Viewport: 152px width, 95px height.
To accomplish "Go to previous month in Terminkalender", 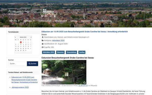I will pyautogui.click(x=15, y=37).
